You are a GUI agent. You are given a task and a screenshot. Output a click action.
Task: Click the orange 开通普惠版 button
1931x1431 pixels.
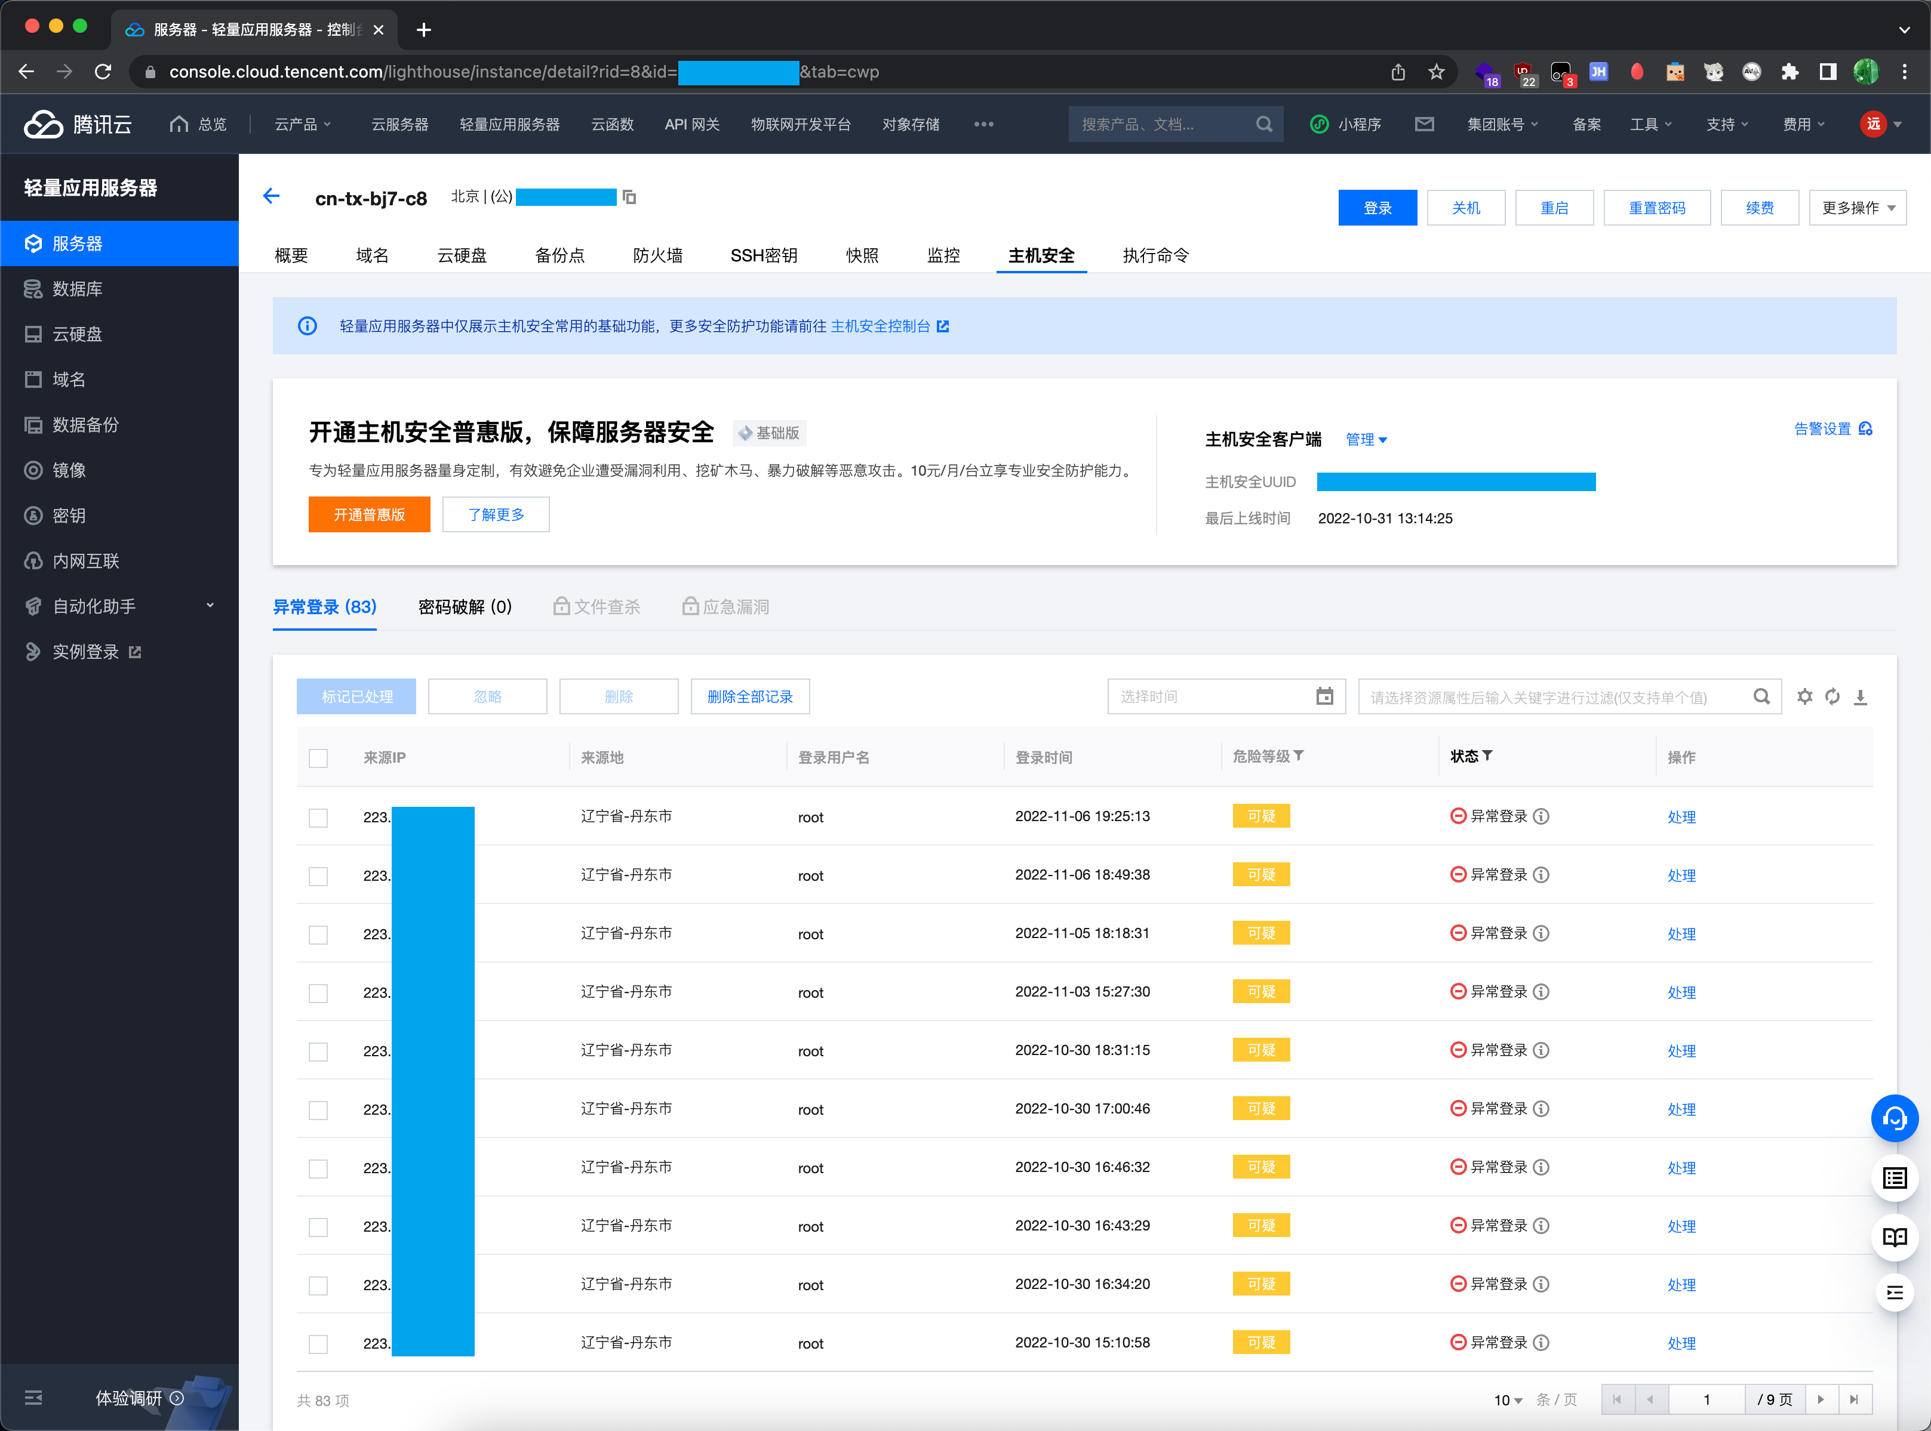[369, 514]
